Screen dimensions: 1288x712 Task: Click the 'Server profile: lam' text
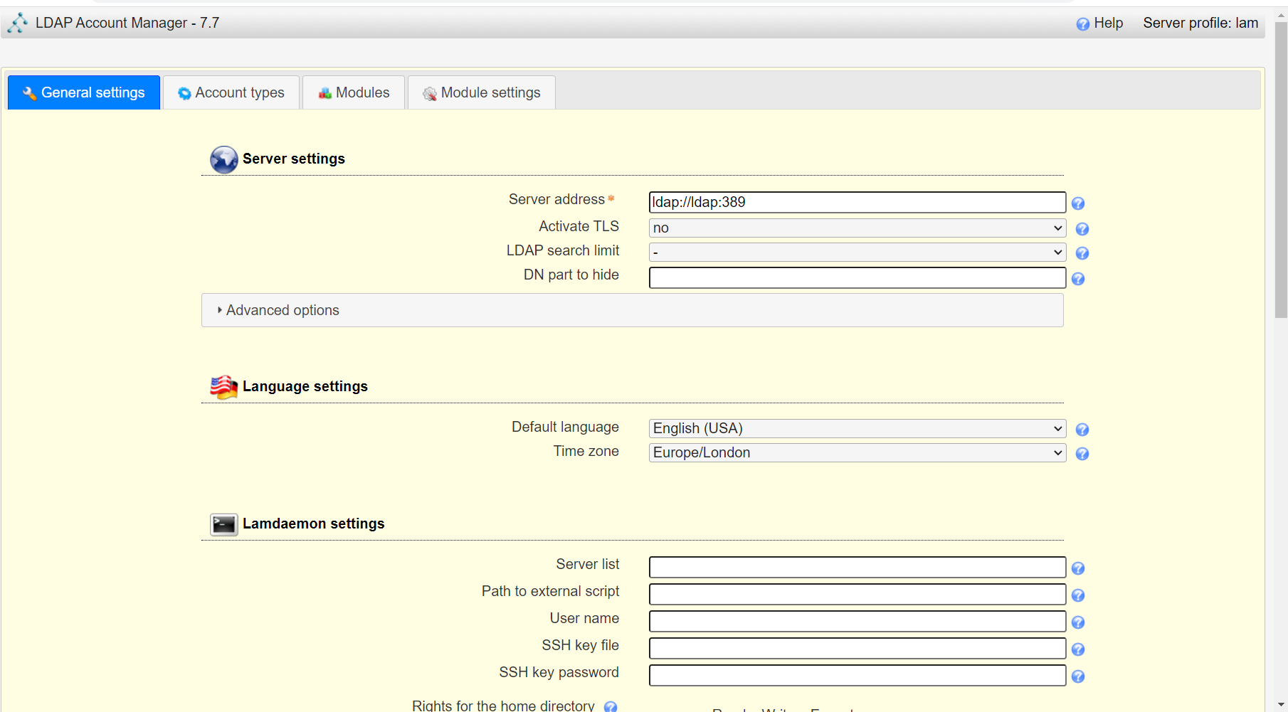pyautogui.click(x=1200, y=23)
